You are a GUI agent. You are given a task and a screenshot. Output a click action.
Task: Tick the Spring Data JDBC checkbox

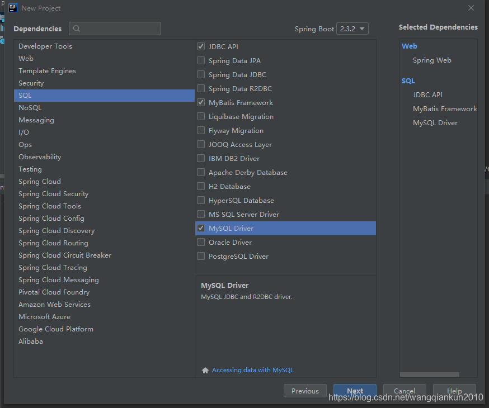[x=201, y=74]
